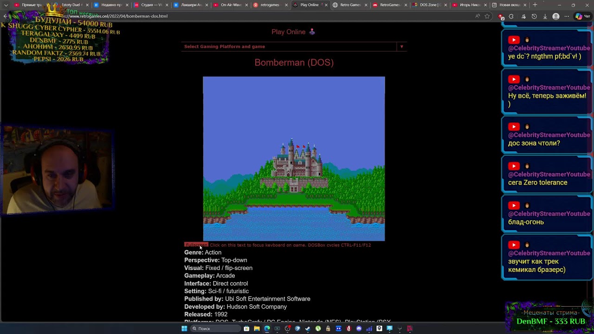This screenshot has height=334, width=594.
Task: Open the Copilot chat button
Action: [582, 16]
